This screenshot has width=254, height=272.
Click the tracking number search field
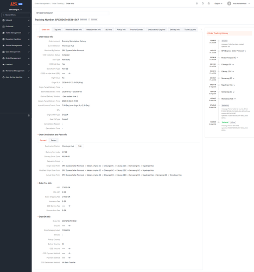coord(72,13)
